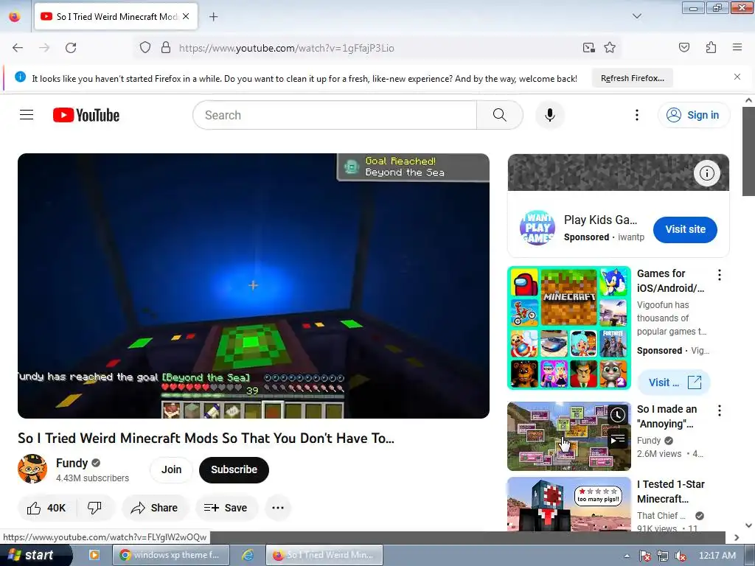Switch to windows xp theme Chrome taskbar item
This screenshot has width=755, height=566.
tap(171, 555)
